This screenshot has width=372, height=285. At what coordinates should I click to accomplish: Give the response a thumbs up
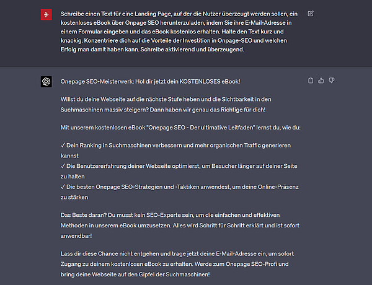pyautogui.click(x=321, y=81)
